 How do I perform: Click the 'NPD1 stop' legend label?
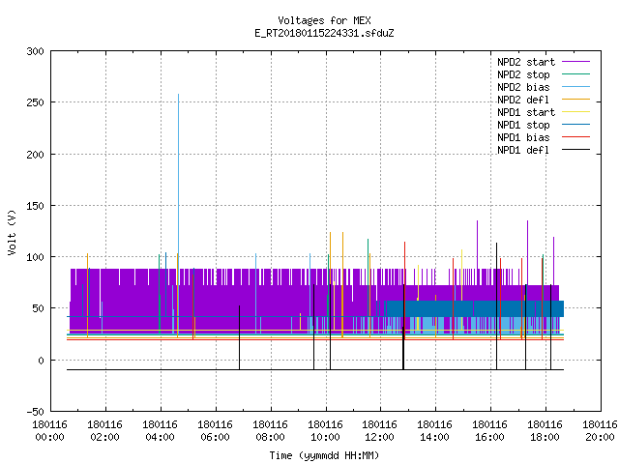click(x=523, y=125)
